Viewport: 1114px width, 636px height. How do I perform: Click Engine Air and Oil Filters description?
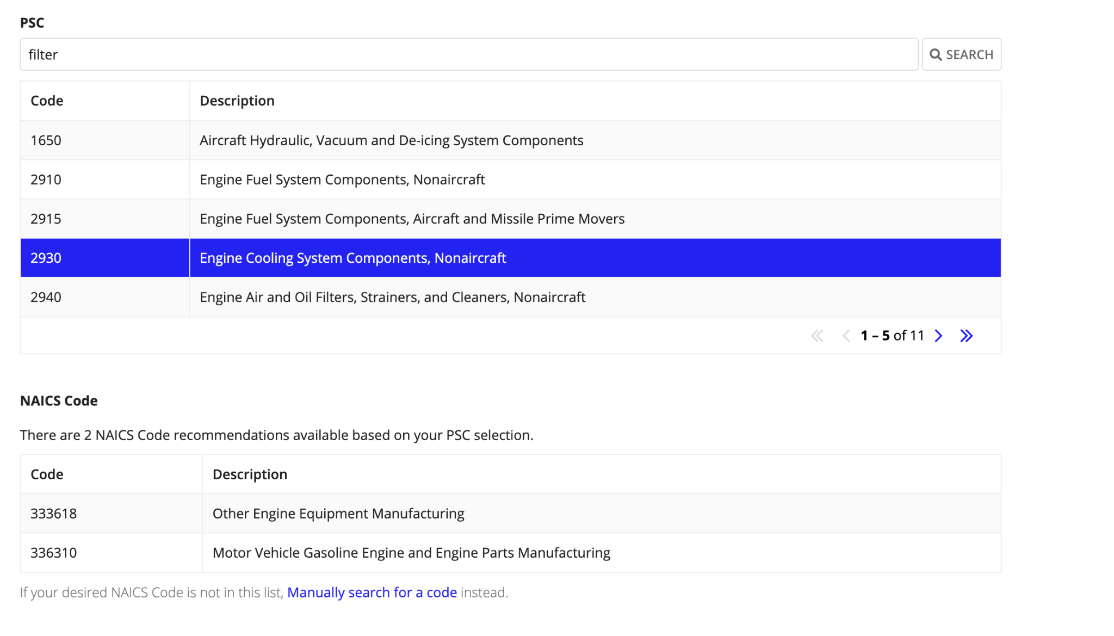click(x=392, y=297)
